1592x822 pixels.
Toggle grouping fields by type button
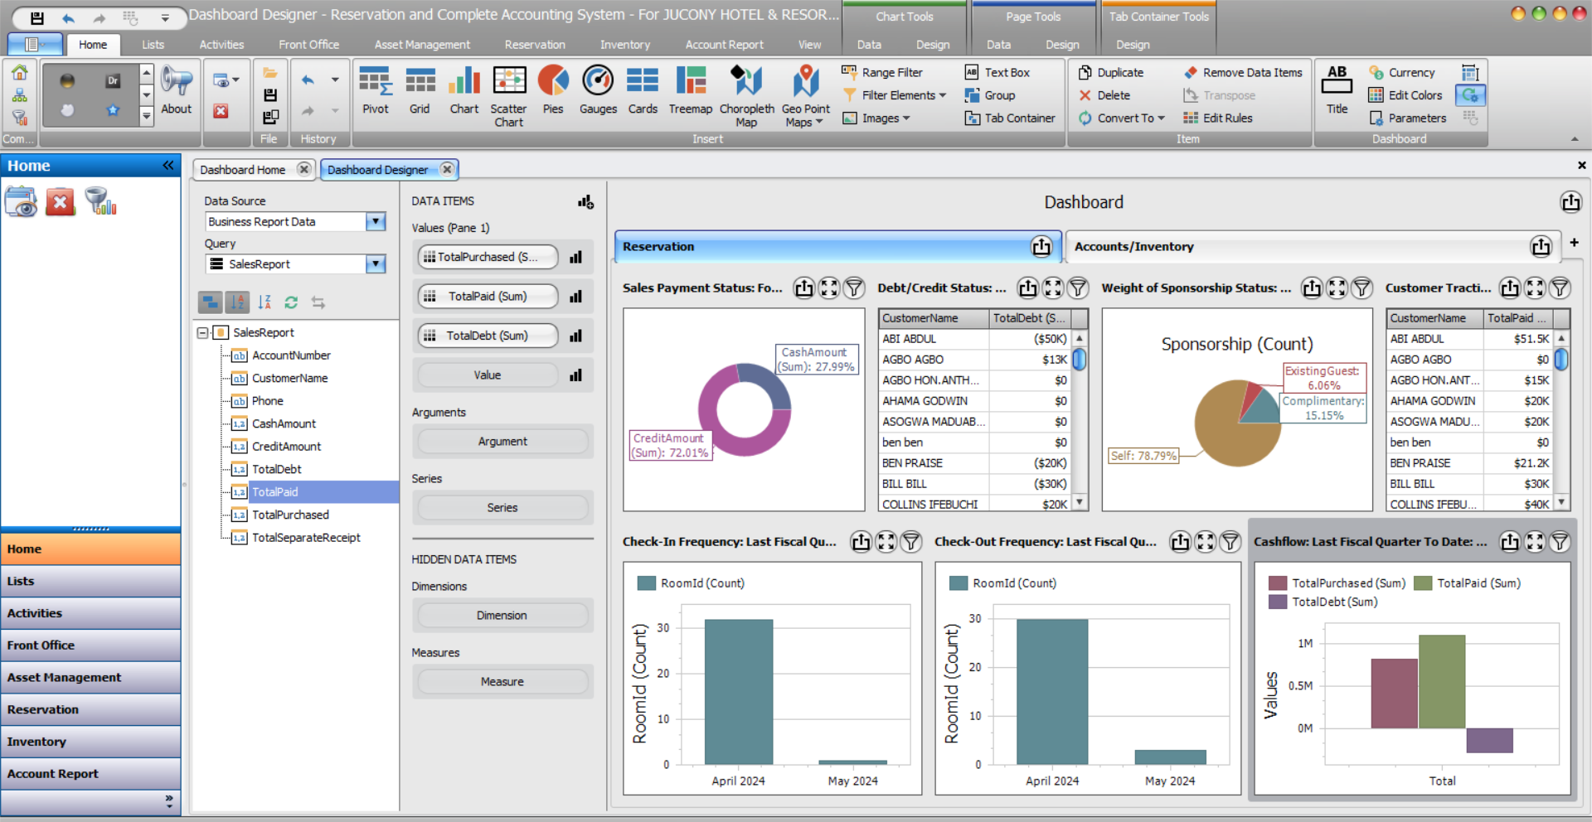pos(211,302)
